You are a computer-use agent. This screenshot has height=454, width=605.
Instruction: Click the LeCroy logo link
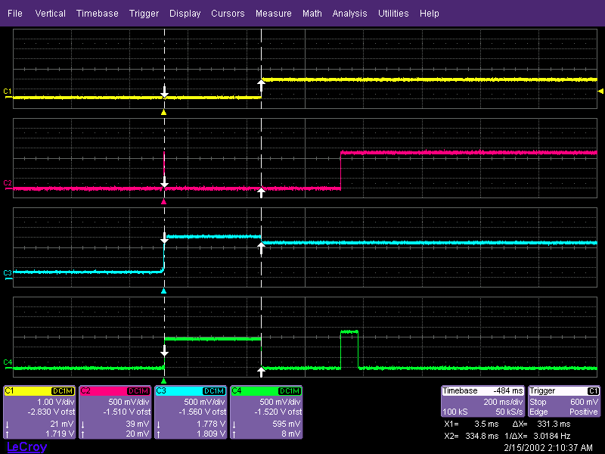point(27,447)
